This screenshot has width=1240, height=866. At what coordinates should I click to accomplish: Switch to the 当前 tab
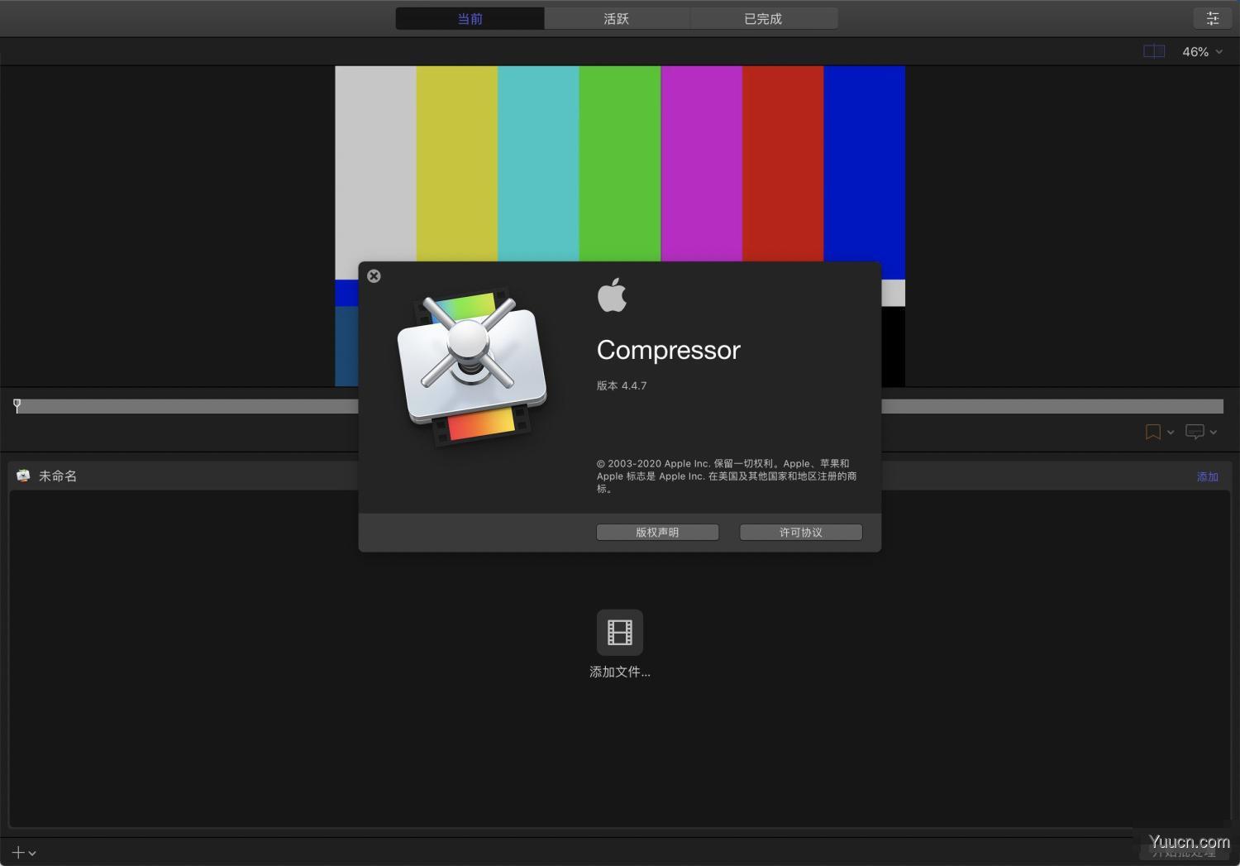[470, 18]
